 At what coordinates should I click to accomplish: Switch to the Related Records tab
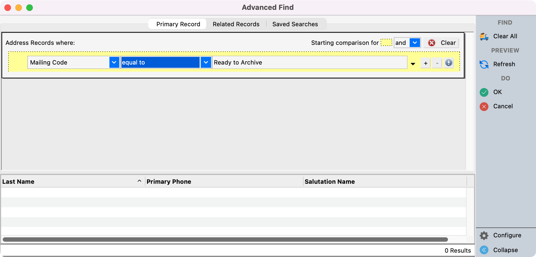(x=236, y=24)
